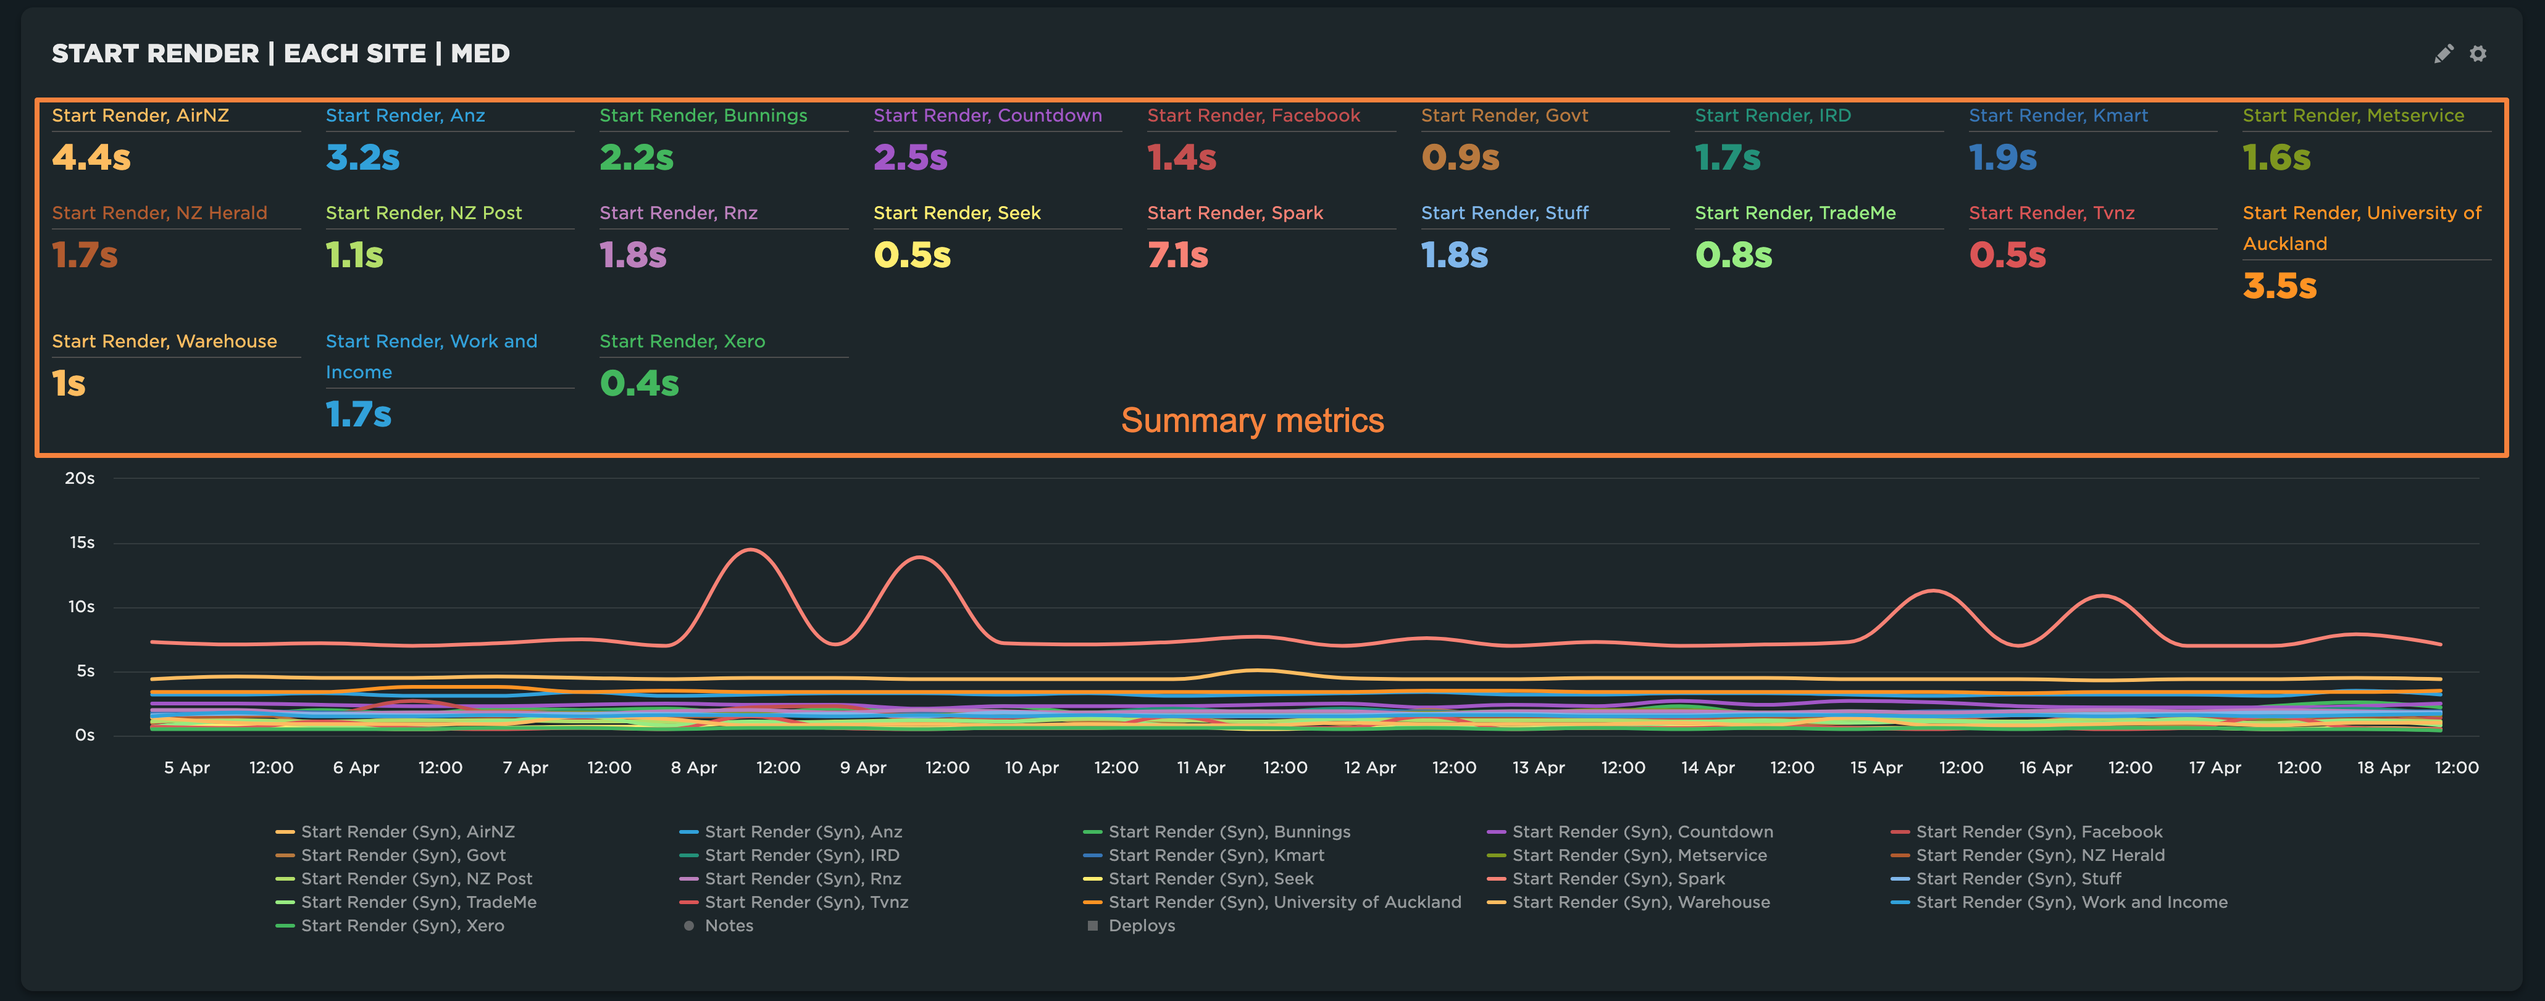Screen dimensions: 2545x1001
Task: Select the Start Render, AirNZ summary value
Action: pyautogui.click(x=91, y=158)
